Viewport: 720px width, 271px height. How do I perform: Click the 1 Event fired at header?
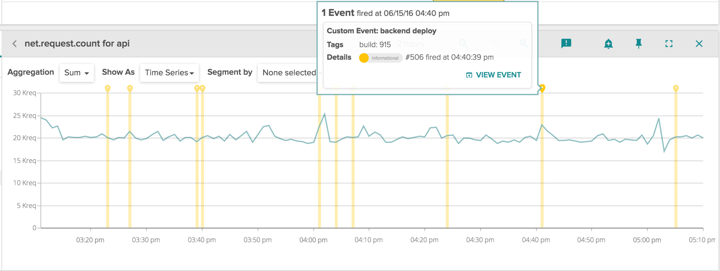[x=385, y=13]
